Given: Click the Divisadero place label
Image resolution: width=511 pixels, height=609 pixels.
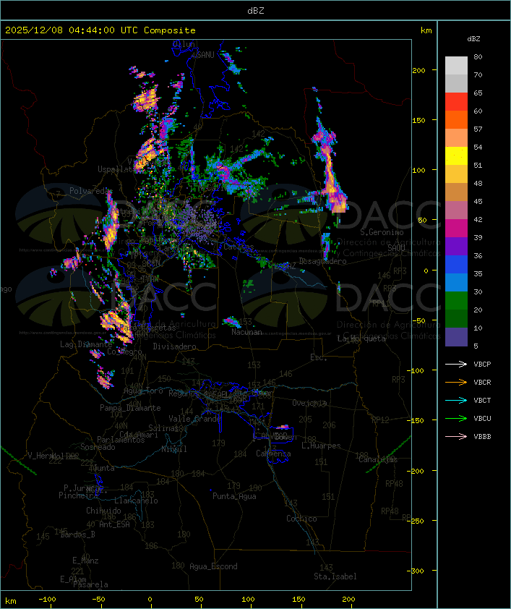Looking at the screenshot, I should click(174, 346).
